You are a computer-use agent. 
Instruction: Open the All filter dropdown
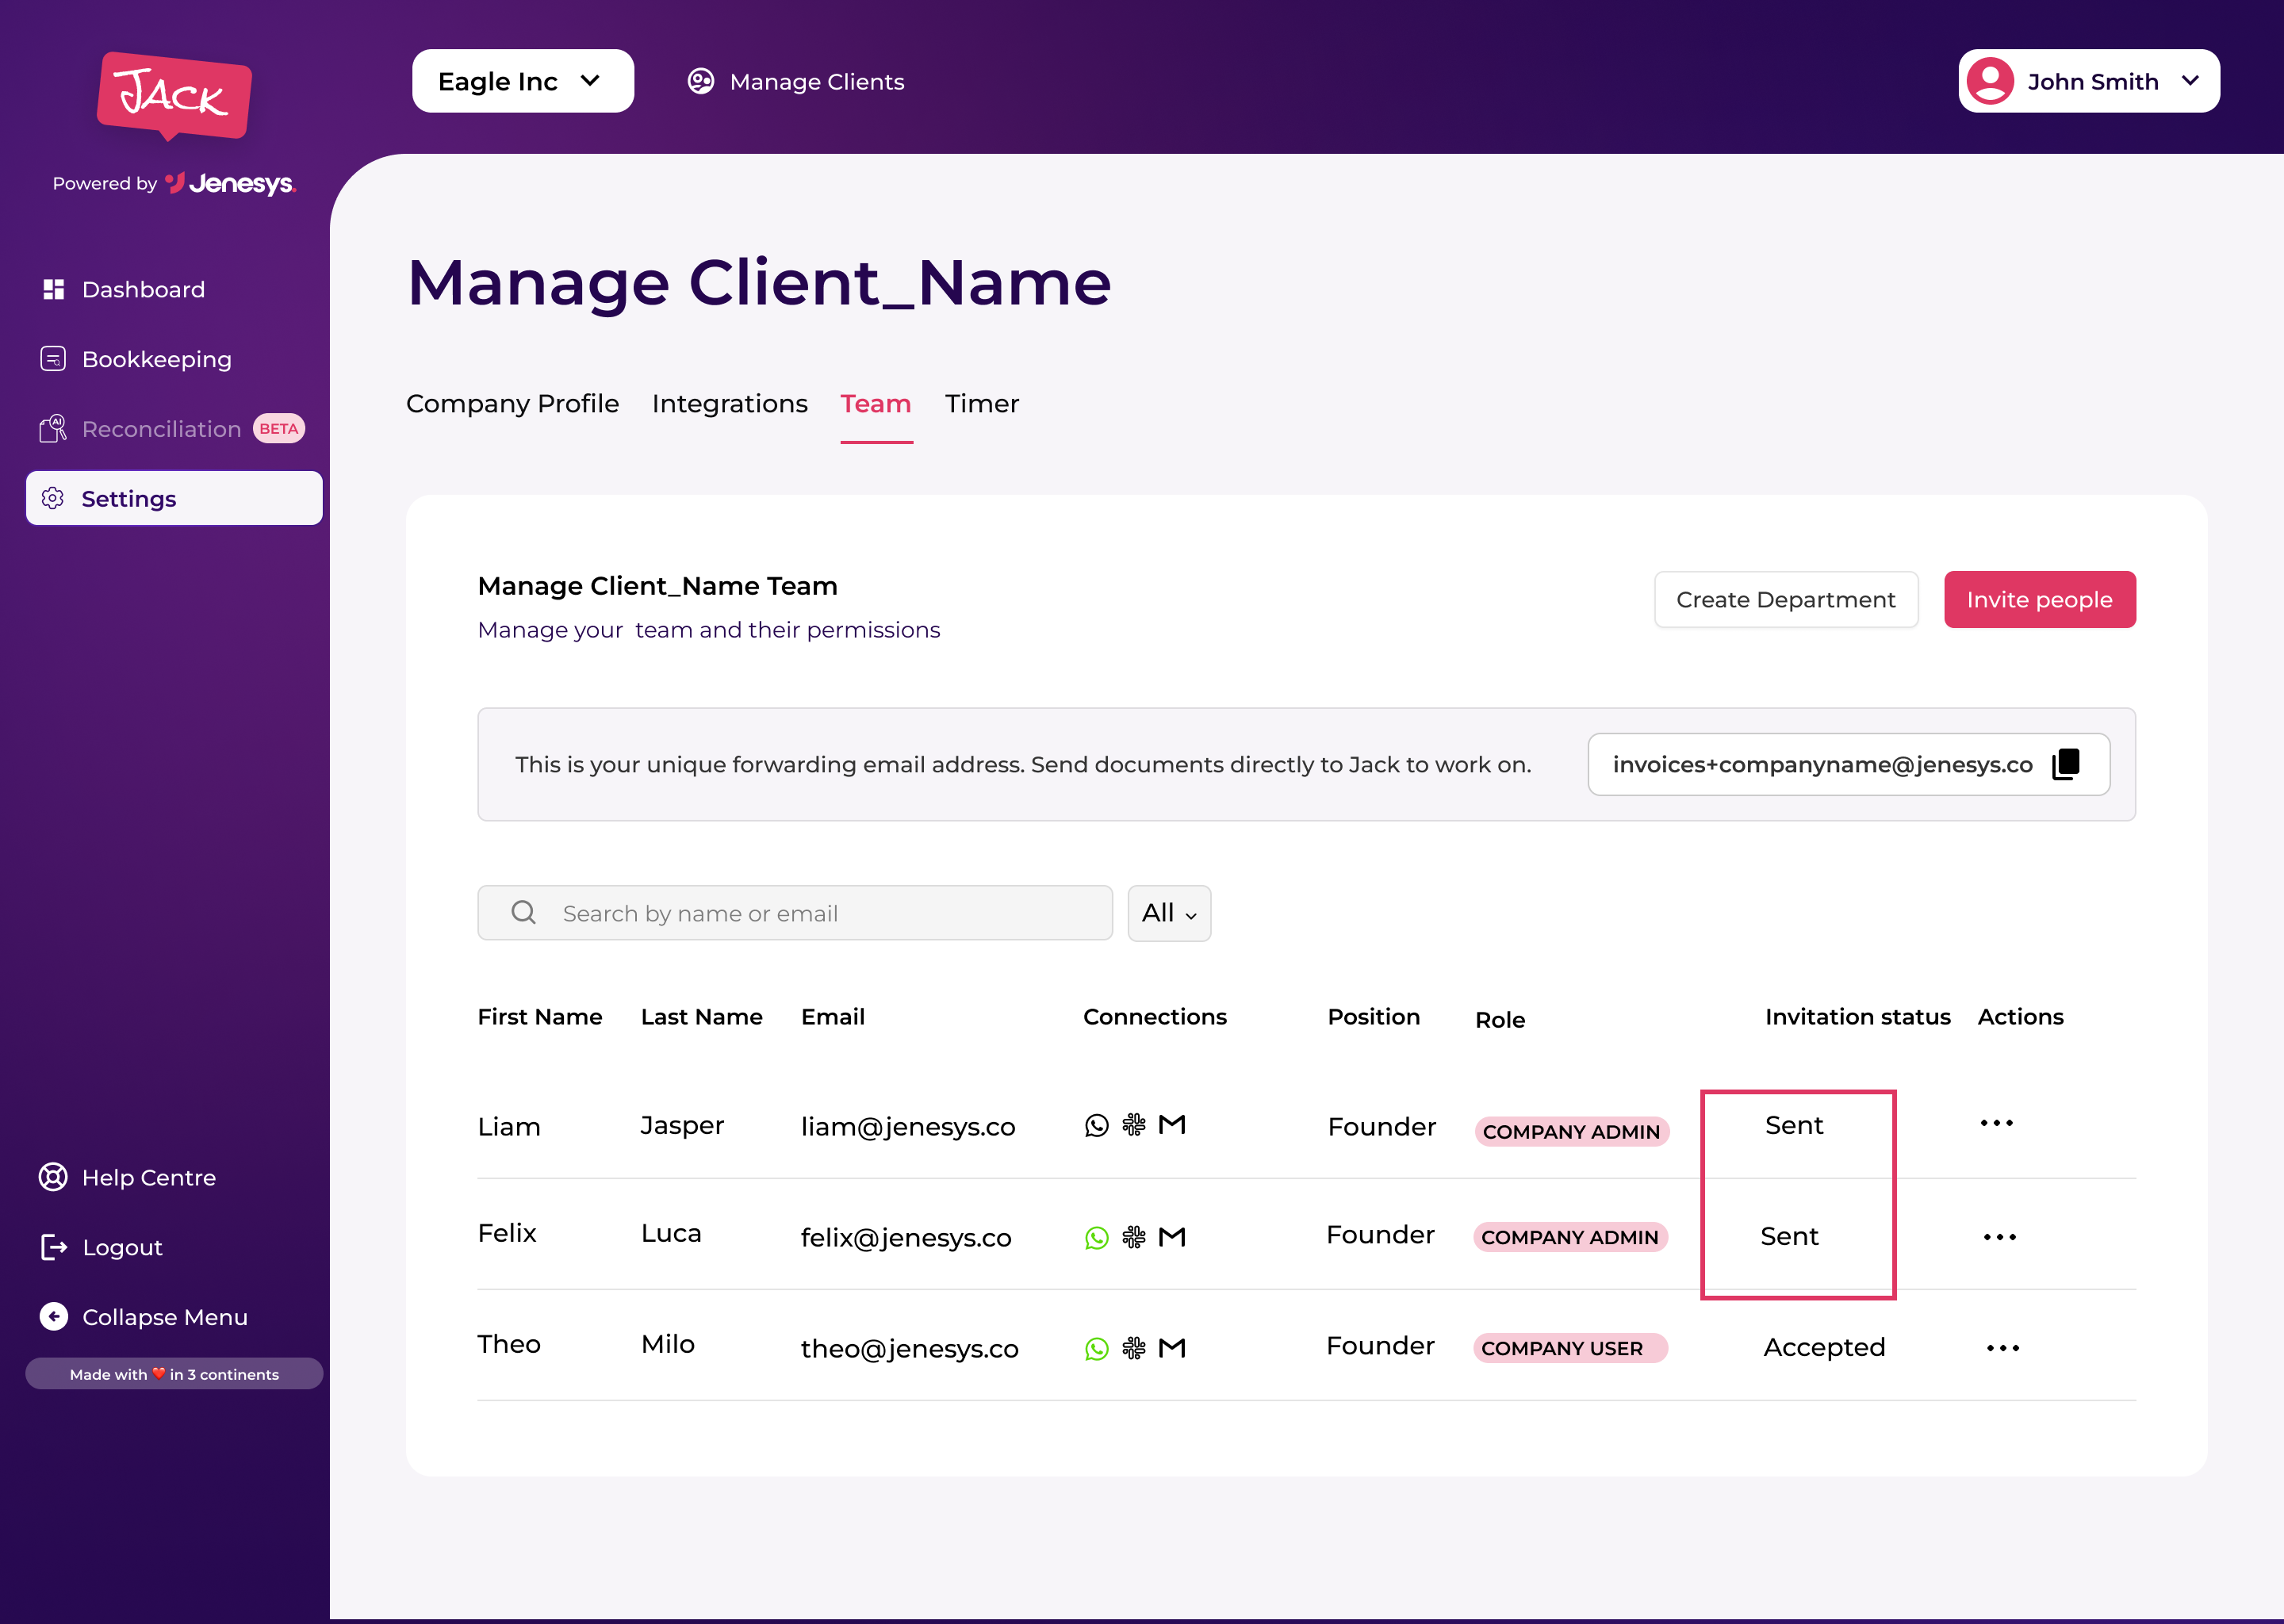pos(1168,913)
